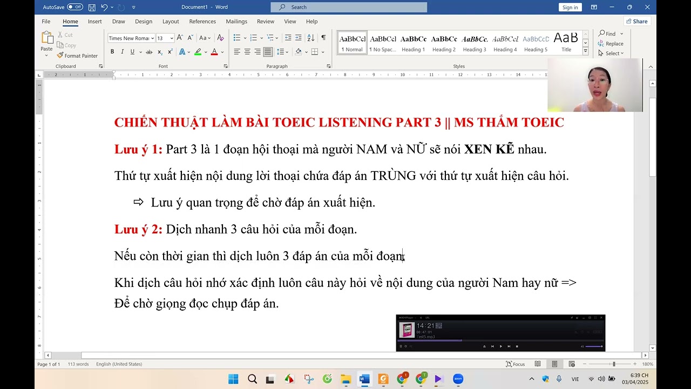Screen dimensions: 691x389
Task: Click the Sign in button
Action: [x=570, y=7]
